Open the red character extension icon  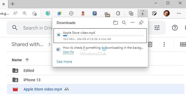click(x=83, y=13)
